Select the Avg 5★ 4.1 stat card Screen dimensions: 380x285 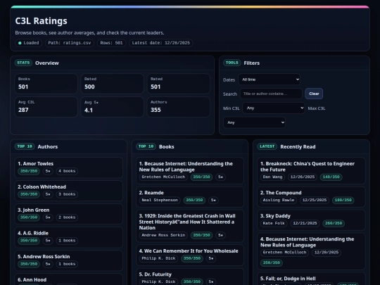pos(112,107)
